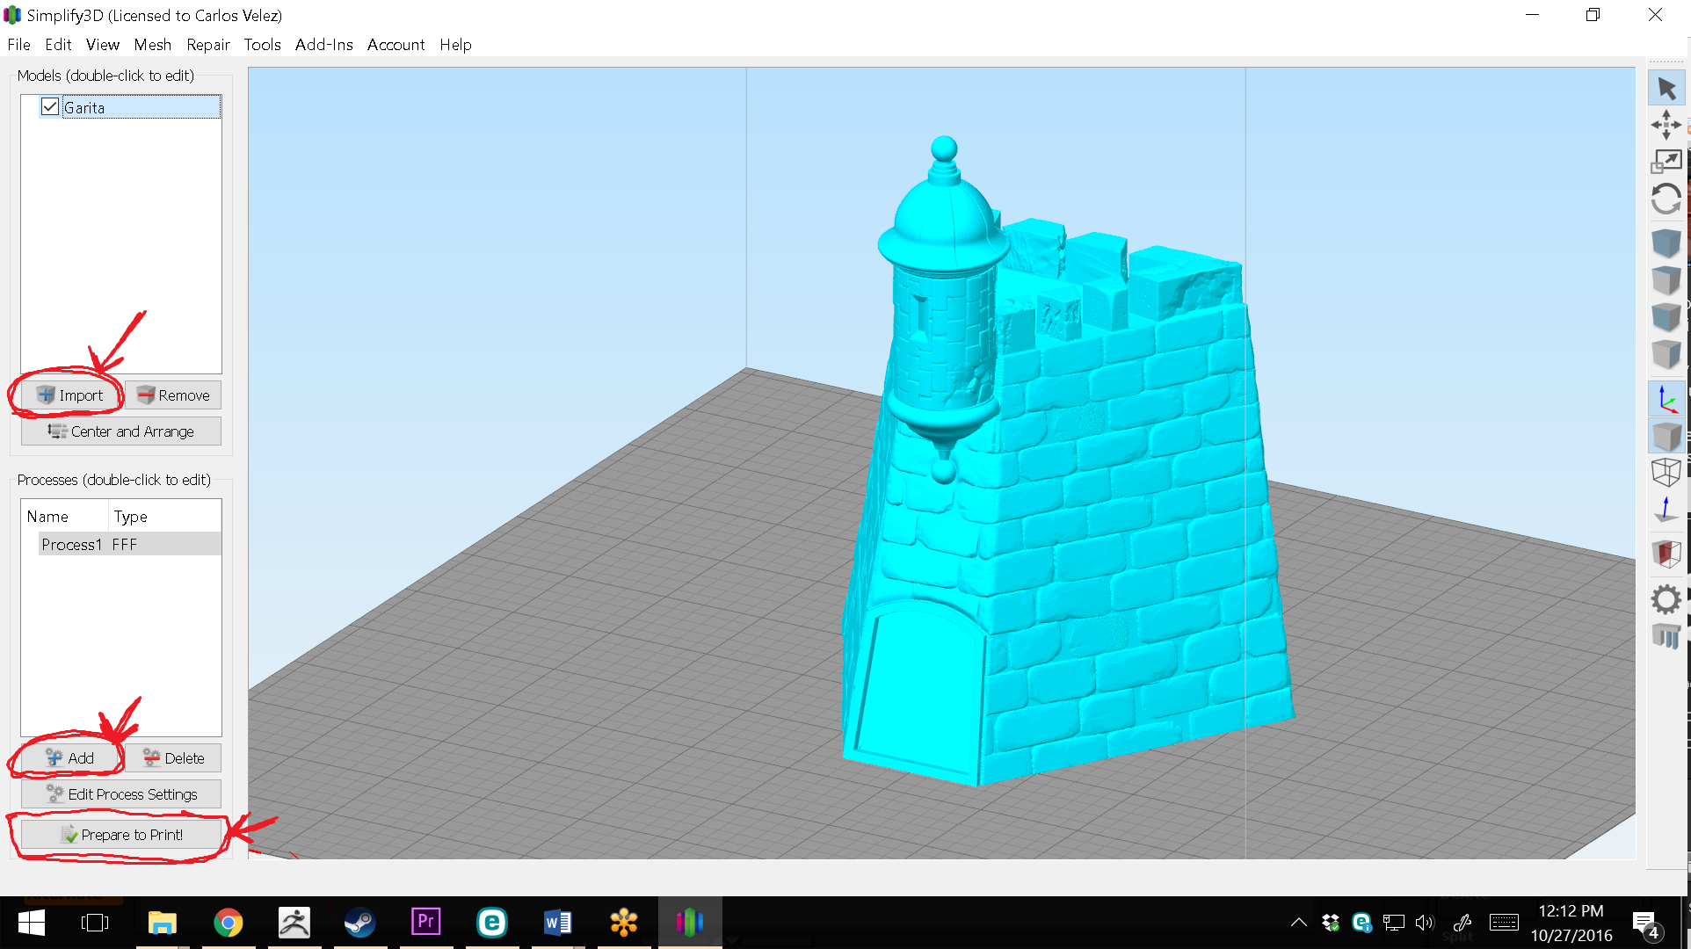Open the Mesh menu

click(x=152, y=45)
